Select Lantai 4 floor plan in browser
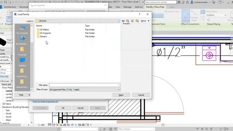The height and width of the screenshot is (131, 233). coord(10,100)
